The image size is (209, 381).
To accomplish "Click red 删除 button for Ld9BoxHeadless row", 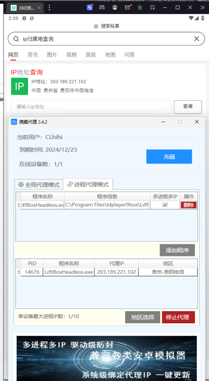I will tap(188, 205).
